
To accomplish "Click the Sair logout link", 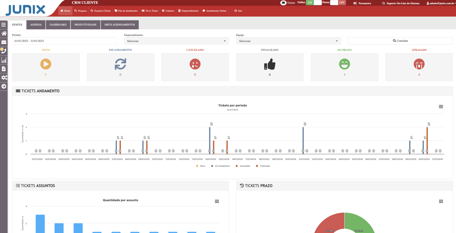I will tap(238, 11).
